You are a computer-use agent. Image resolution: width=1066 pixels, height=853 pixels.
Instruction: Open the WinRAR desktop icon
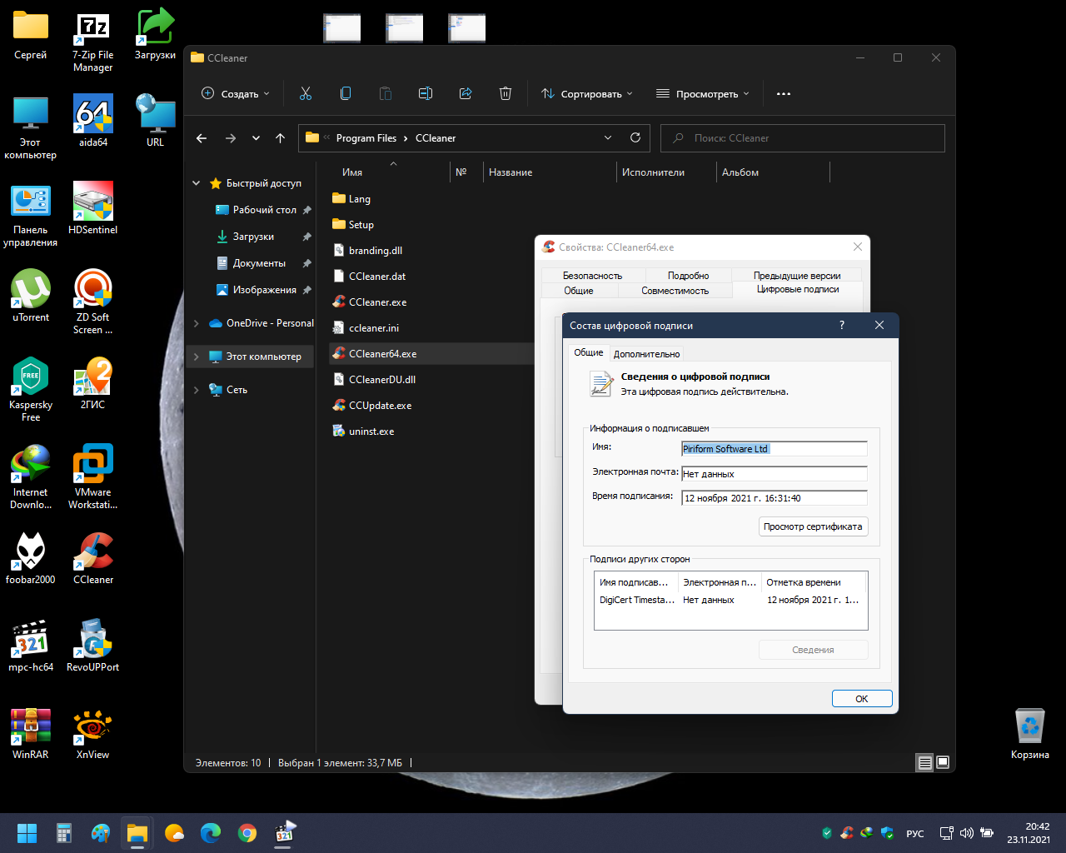31,733
